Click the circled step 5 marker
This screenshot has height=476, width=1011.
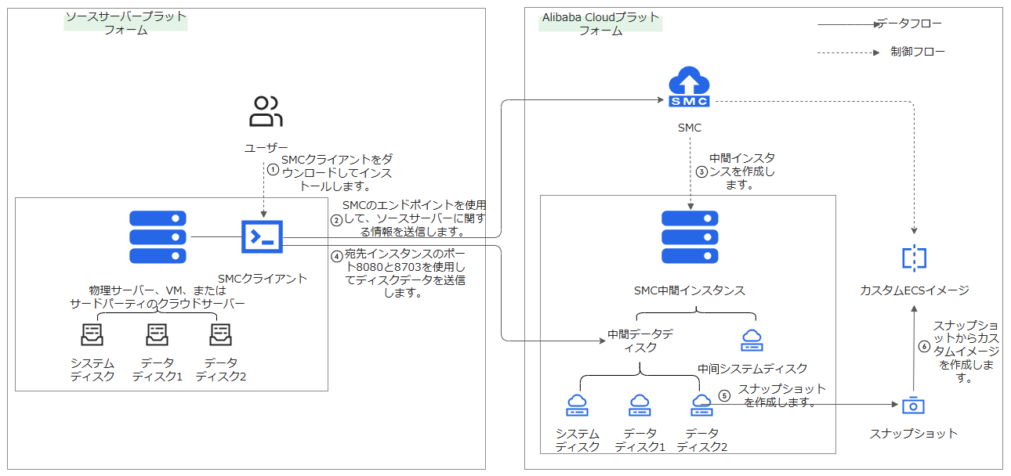point(723,395)
